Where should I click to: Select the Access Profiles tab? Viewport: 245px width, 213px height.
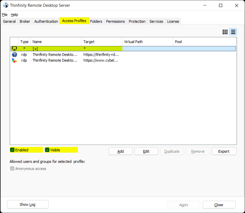(74, 21)
